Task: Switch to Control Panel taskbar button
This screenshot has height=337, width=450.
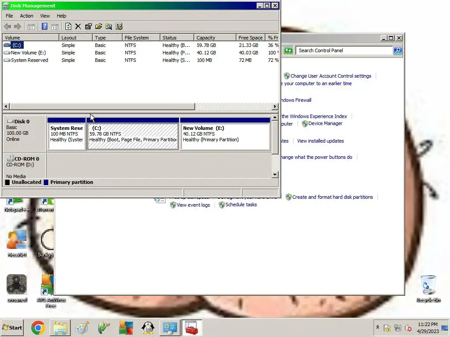Action: (170, 328)
